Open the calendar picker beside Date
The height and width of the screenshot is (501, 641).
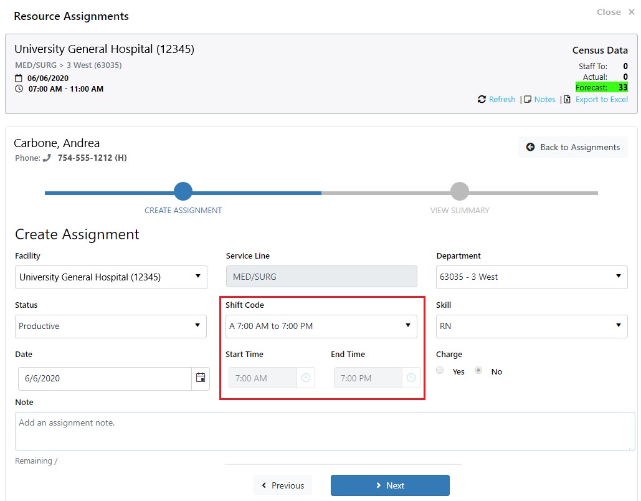[201, 378]
